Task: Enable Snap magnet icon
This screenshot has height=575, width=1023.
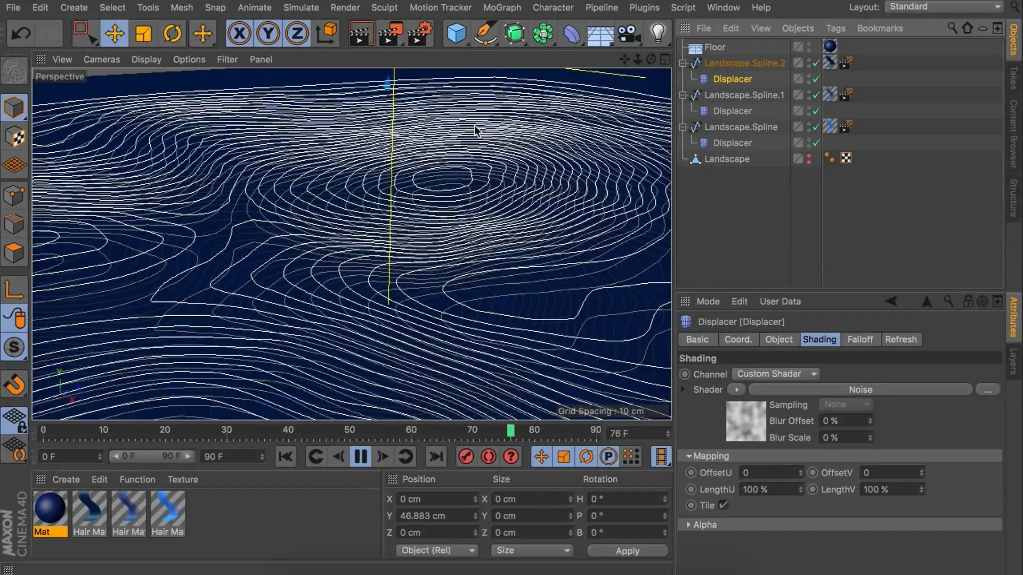Action: pyautogui.click(x=14, y=384)
